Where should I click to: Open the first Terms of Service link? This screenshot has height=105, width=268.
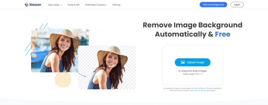tap(200, 88)
